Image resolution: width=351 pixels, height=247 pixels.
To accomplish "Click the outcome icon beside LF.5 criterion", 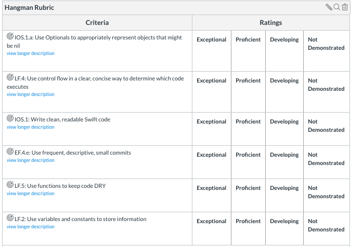I will point(10,185).
